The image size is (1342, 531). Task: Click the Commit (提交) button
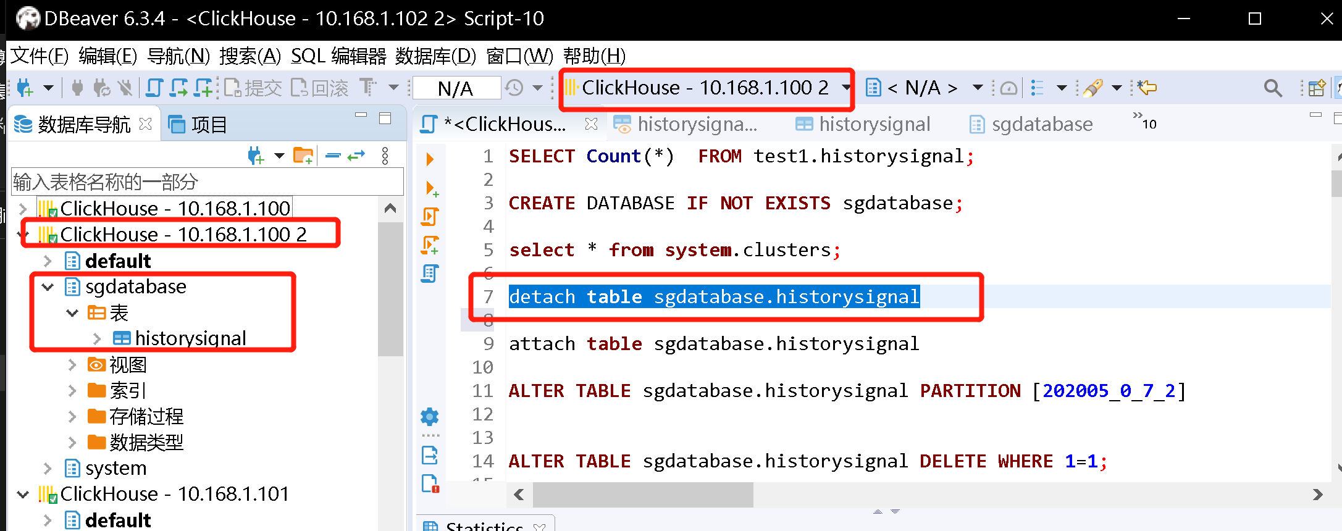coord(253,88)
